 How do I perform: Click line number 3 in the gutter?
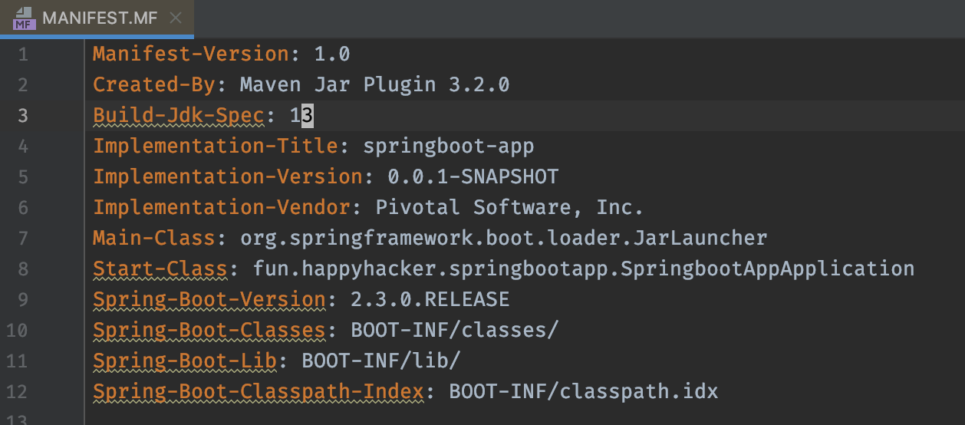(x=22, y=115)
